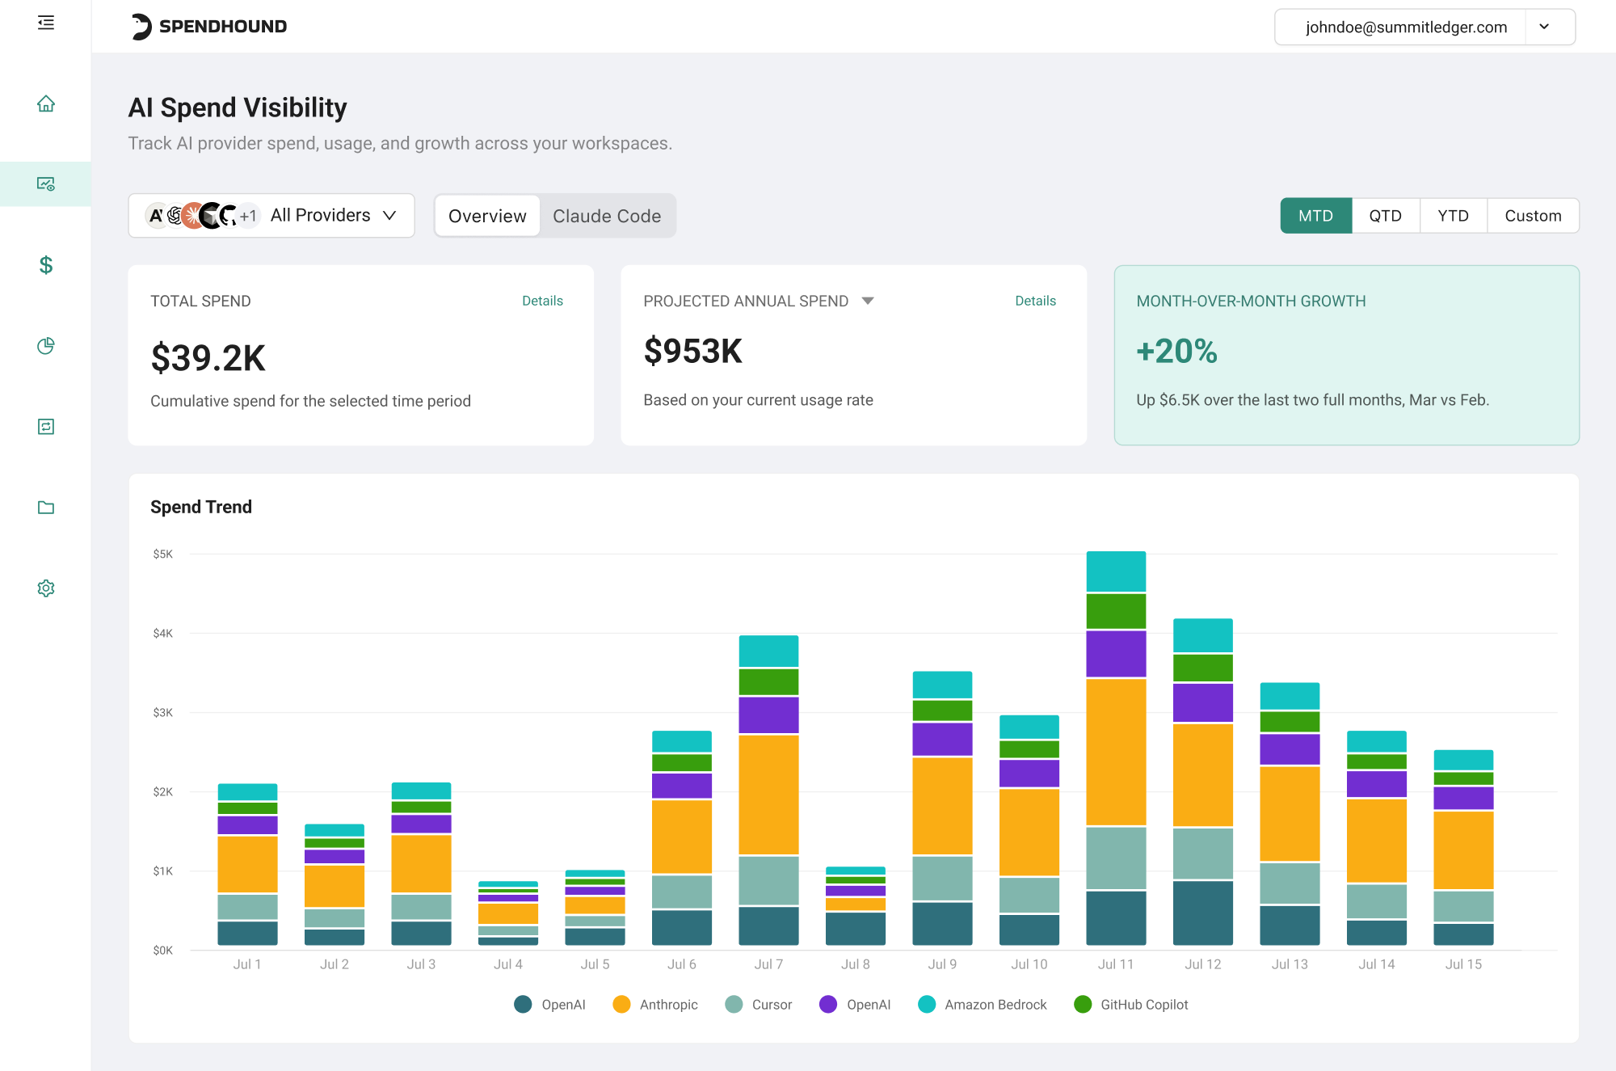Open the pie chart reports icon
Screen dimensions: 1616x1071
coord(46,346)
